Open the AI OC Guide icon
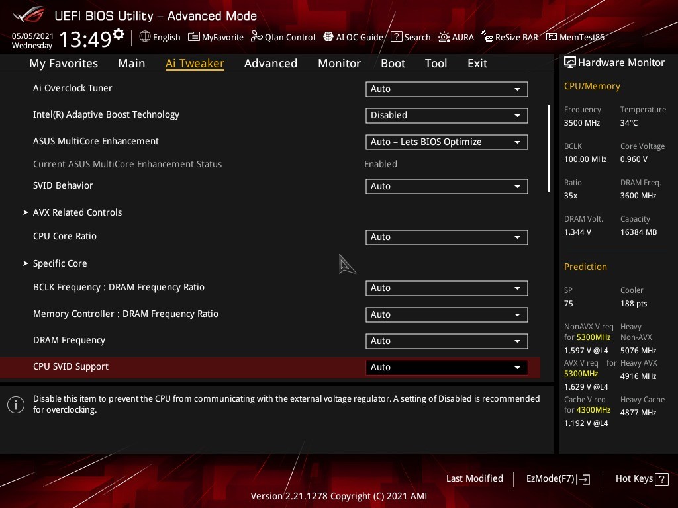The width and height of the screenshot is (678, 508). pos(328,37)
